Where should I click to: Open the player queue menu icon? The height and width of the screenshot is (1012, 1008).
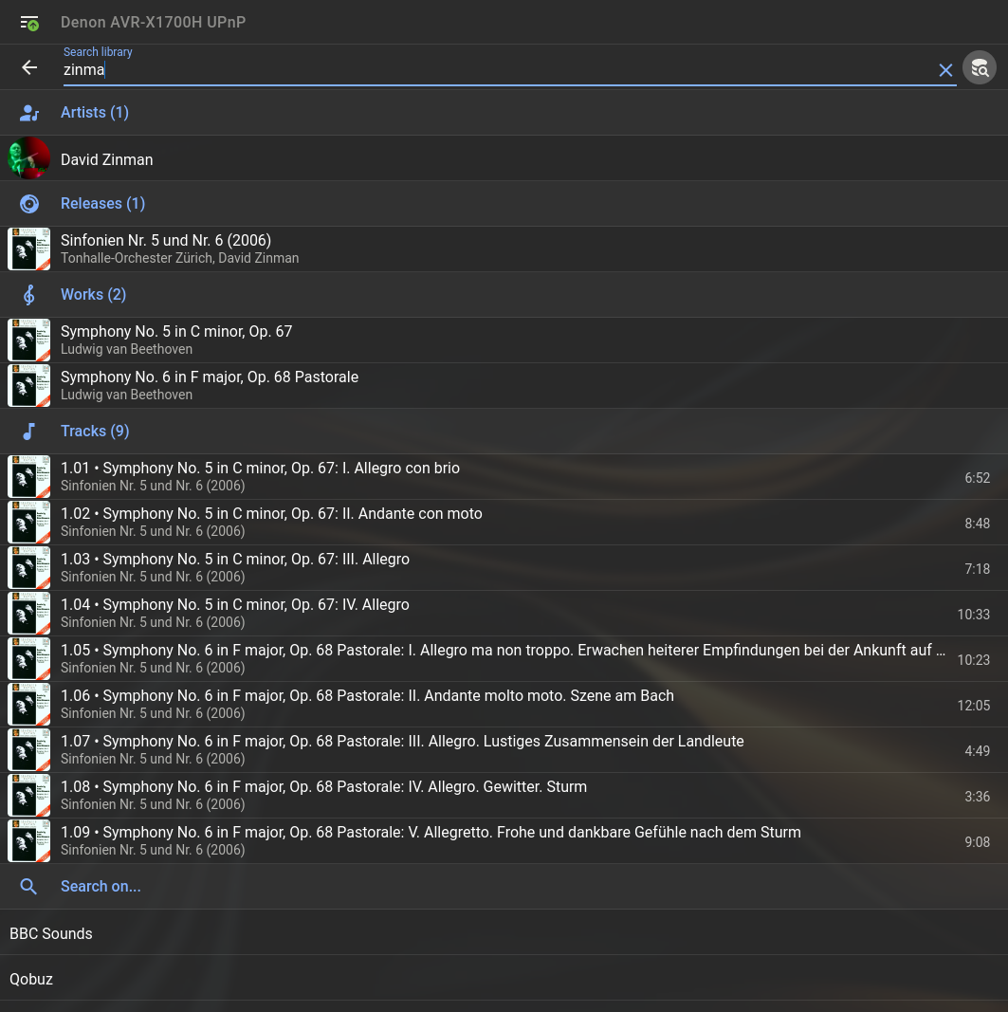coord(29,22)
